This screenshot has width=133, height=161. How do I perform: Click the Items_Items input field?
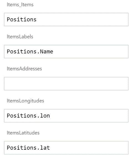pyautogui.click(x=66, y=20)
